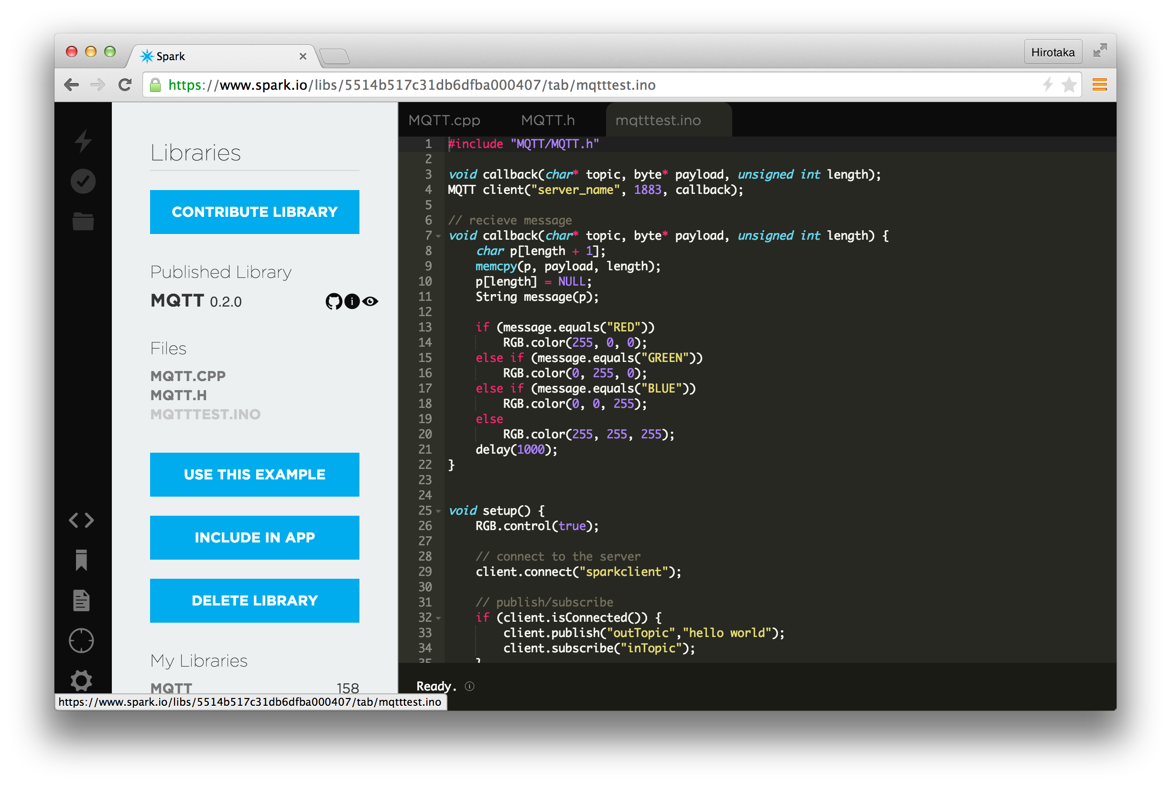Click the lightning bolt icon in address bar
The image size is (1171, 786).
1048,85
